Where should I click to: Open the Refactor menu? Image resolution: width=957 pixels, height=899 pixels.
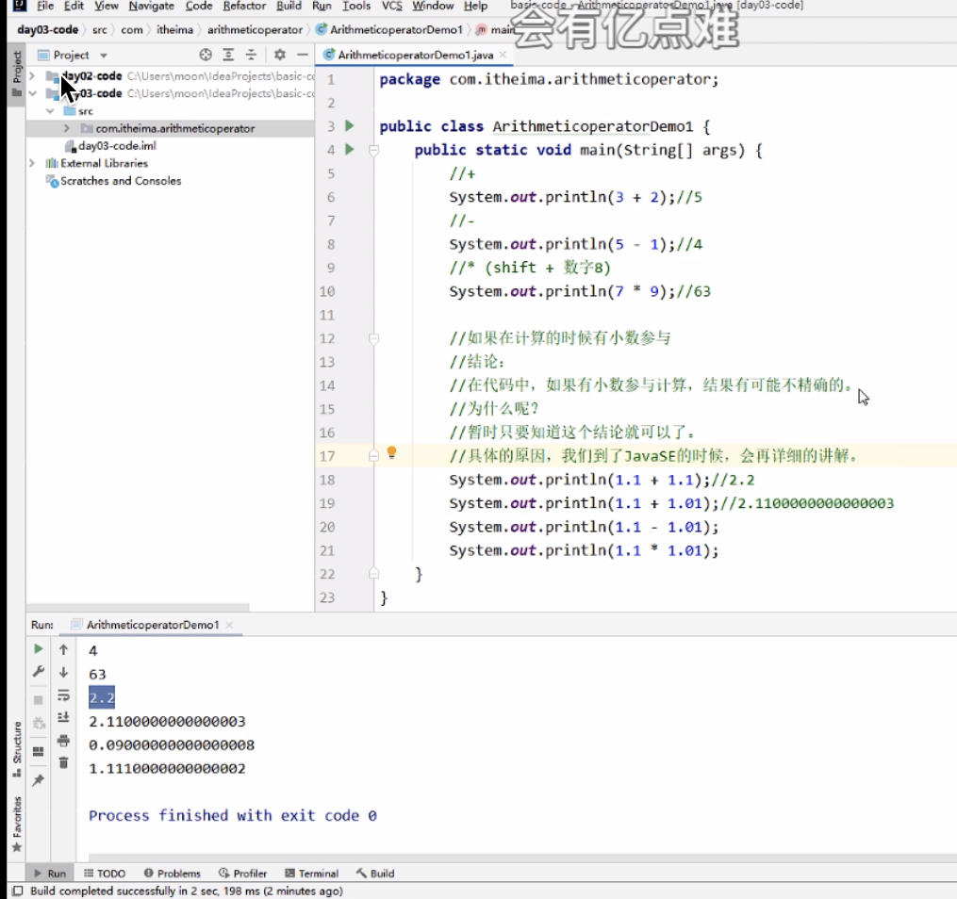[x=244, y=6]
